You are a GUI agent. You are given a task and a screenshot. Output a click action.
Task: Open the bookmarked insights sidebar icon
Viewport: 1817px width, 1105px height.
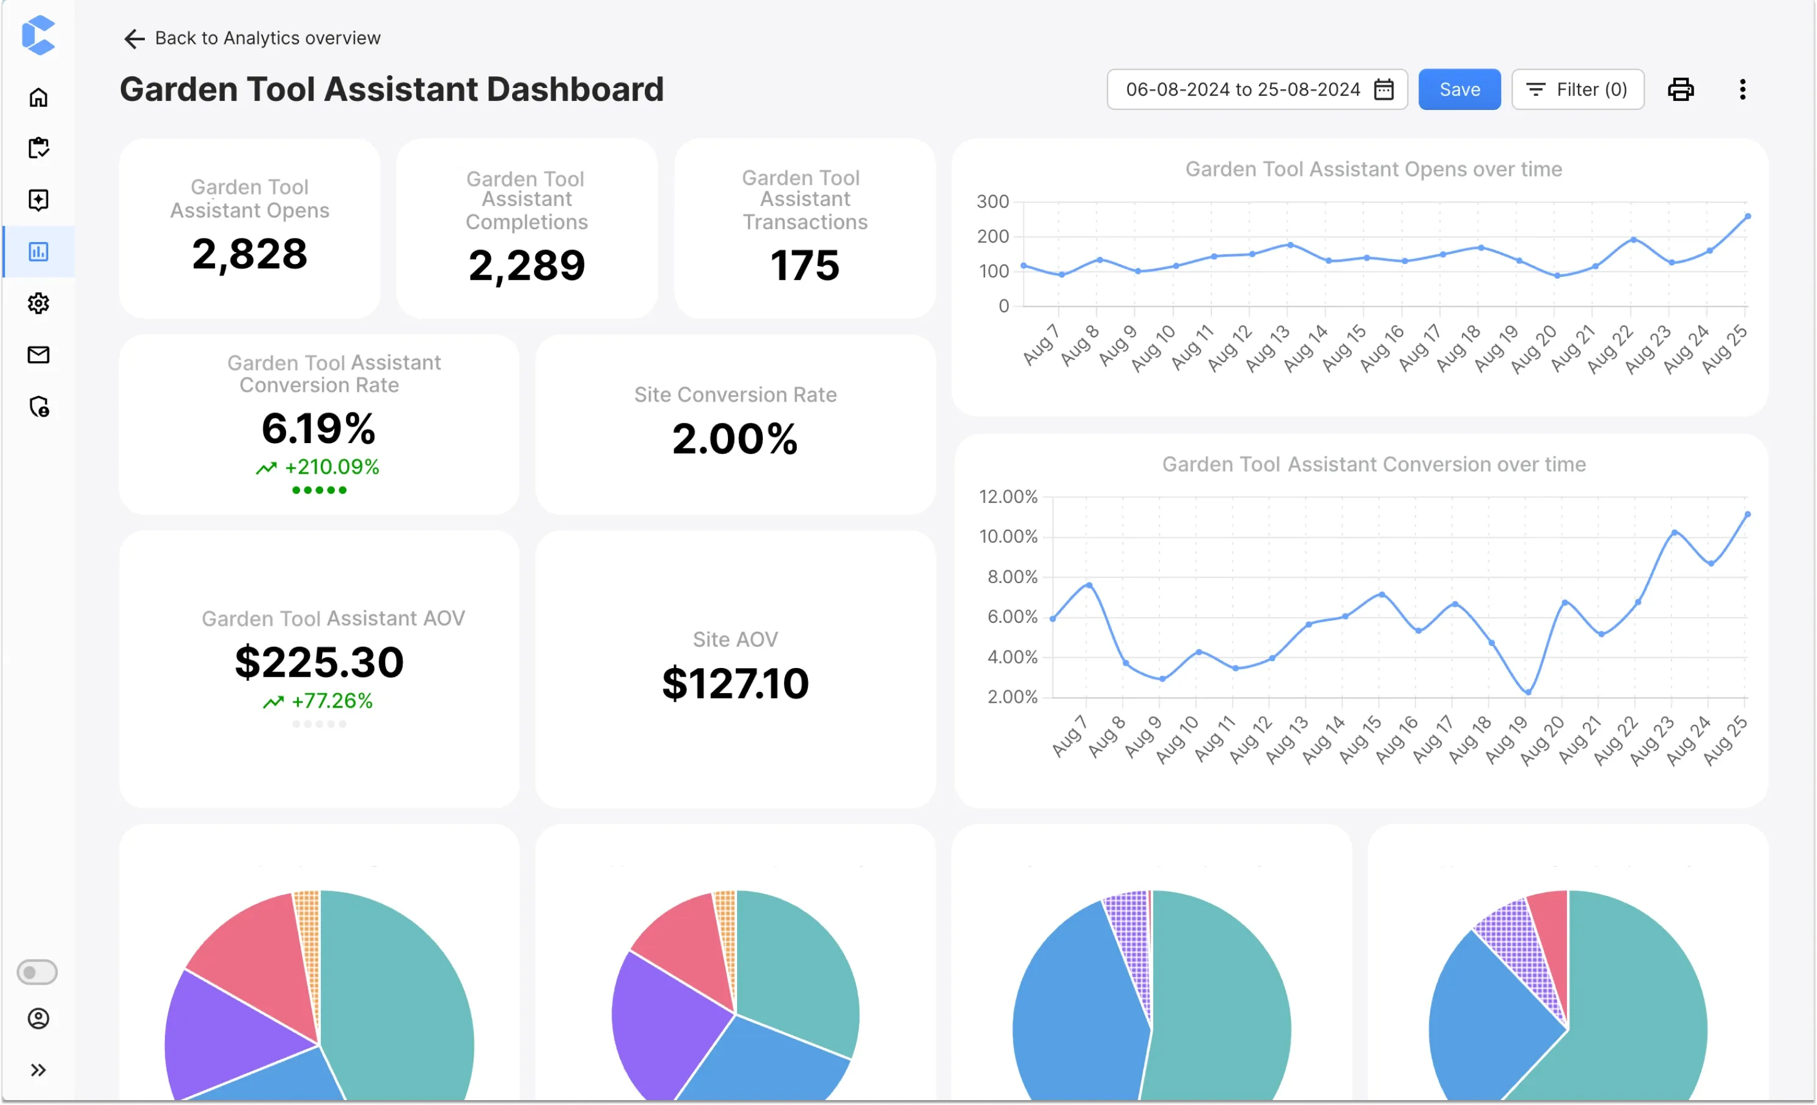(x=39, y=200)
